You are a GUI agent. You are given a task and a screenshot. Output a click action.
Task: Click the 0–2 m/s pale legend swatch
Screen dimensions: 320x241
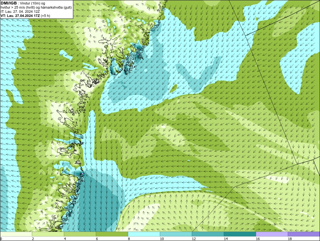point(16,234)
